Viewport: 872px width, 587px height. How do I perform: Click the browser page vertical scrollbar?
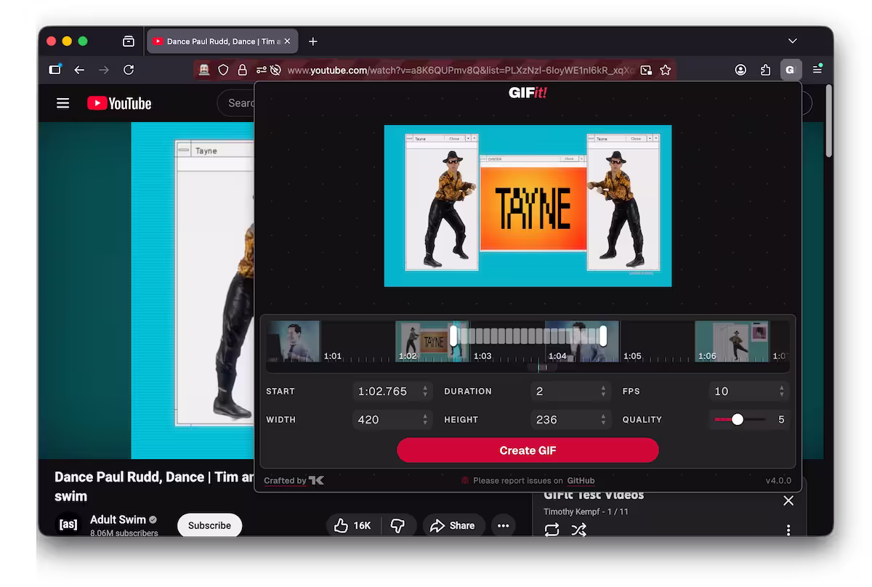click(828, 121)
